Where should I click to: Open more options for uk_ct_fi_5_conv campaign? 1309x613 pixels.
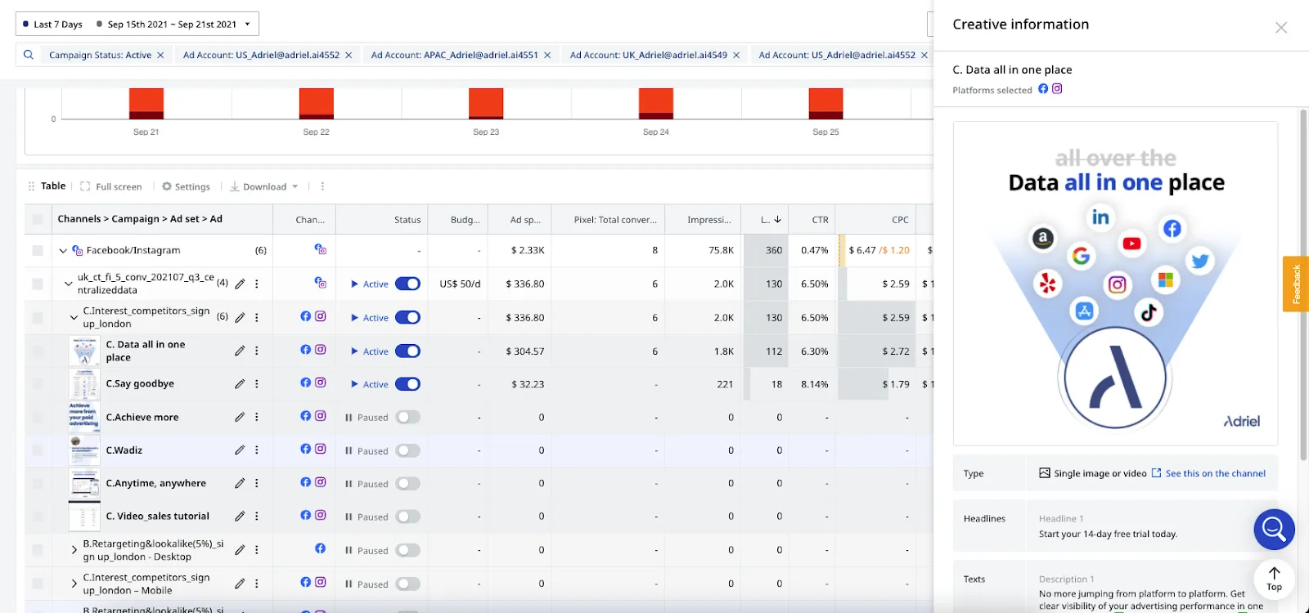[x=257, y=284]
